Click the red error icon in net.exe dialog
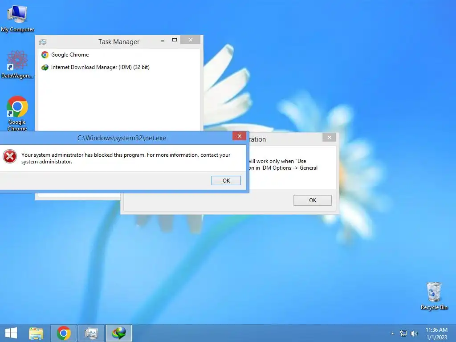Viewport: 456px width, 342px height. point(10,156)
